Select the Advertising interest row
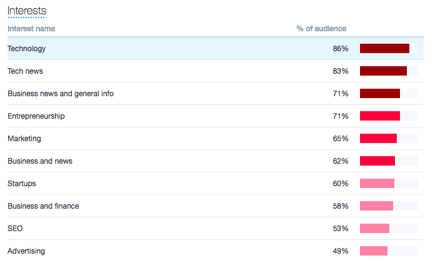 216,251
